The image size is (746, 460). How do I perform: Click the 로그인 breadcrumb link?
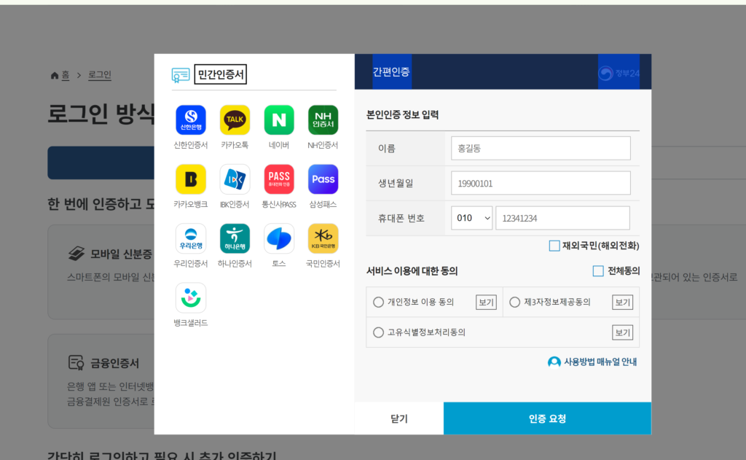tap(99, 75)
